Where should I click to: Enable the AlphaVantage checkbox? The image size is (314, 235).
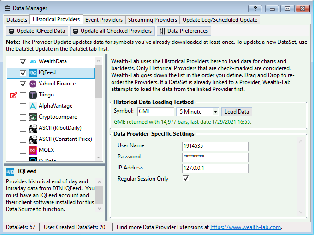click(x=23, y=106)
